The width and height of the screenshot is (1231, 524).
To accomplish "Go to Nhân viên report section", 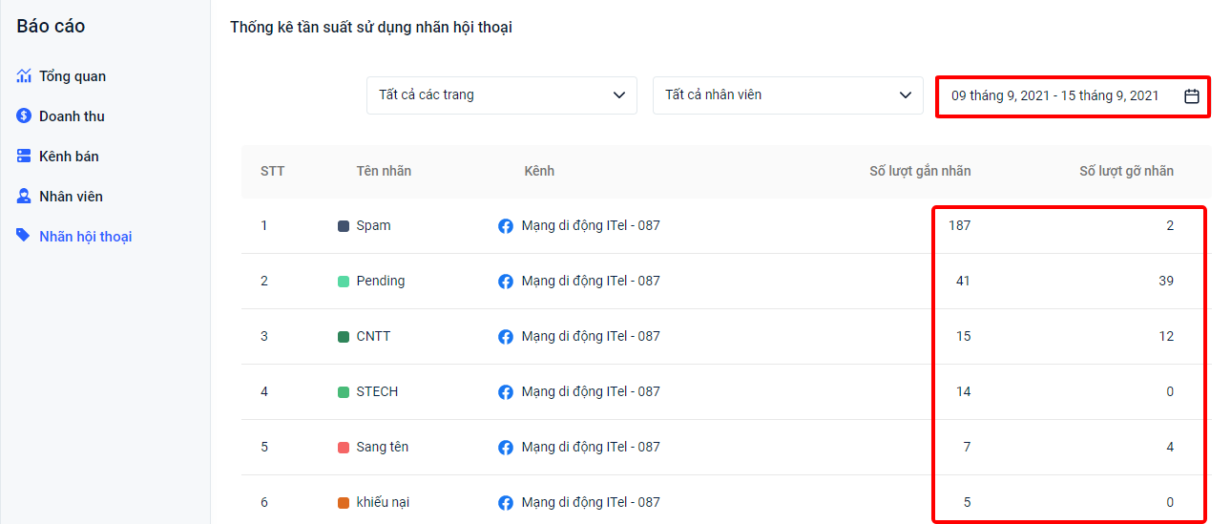I will (71, 197).
